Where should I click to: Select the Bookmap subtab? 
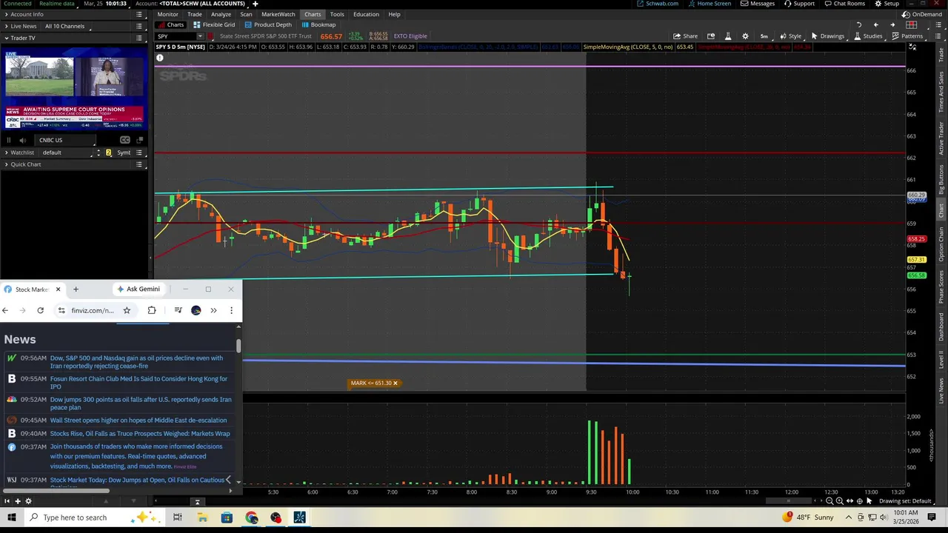click(318, 24)
